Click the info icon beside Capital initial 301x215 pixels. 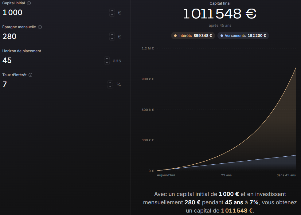pyautogui.click(x=29, y=3)
